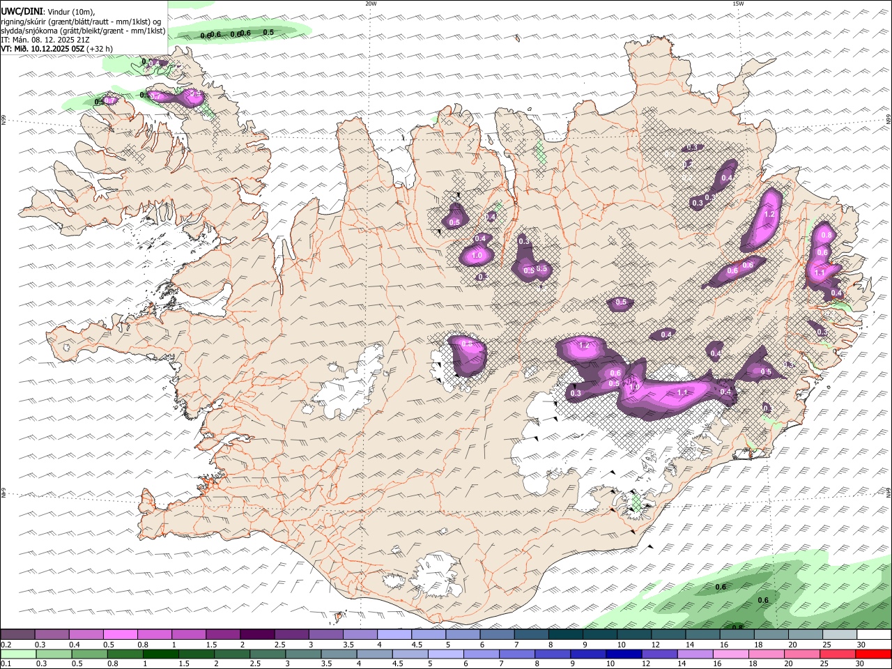Select the pale lavender 4 swatch in upper legend

(393, 635)
